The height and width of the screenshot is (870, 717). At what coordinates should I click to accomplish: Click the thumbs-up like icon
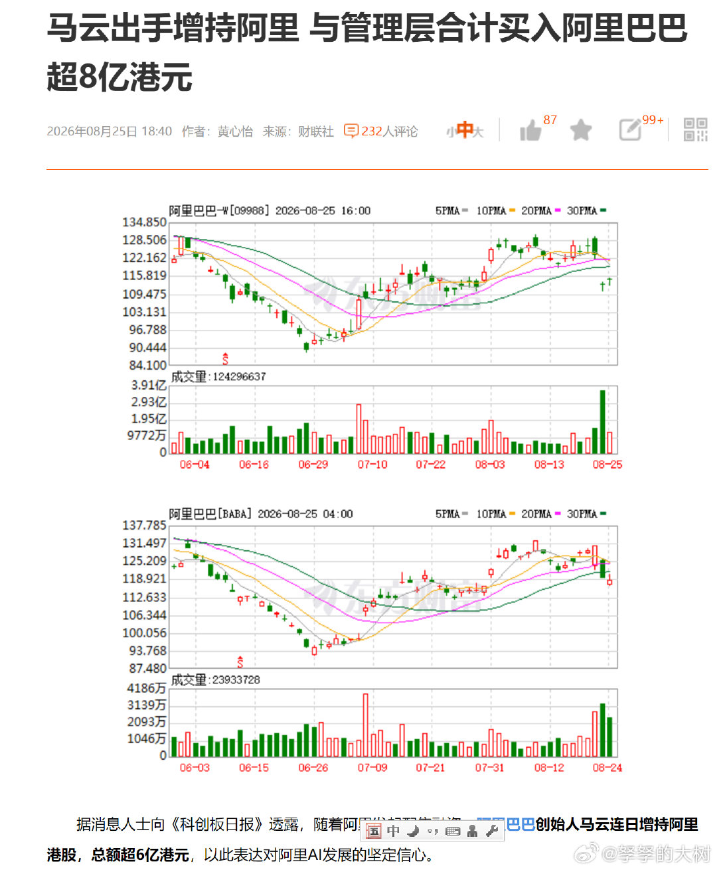pyautogui.click(x=530, y=131)
